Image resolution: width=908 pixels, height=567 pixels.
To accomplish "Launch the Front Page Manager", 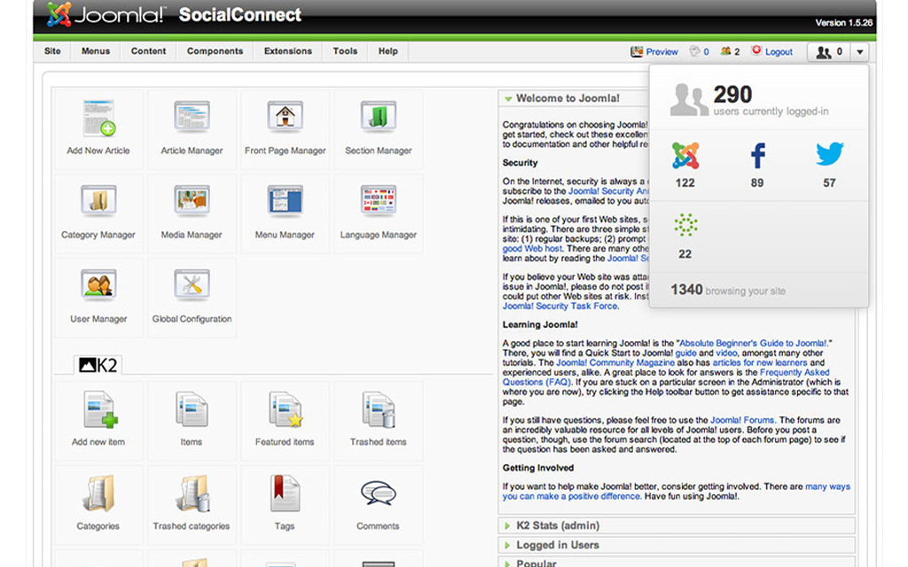I will click(285, 120).
